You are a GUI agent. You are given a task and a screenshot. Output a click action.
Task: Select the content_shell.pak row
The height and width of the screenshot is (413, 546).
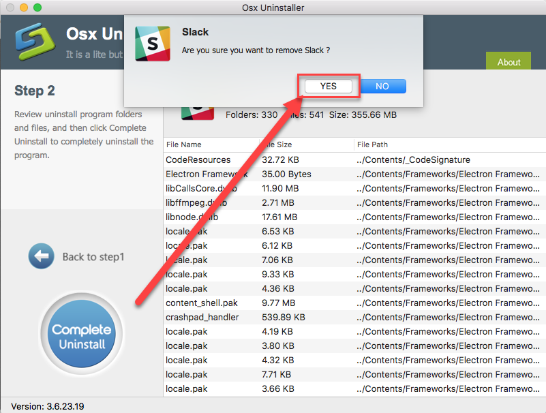200,303
